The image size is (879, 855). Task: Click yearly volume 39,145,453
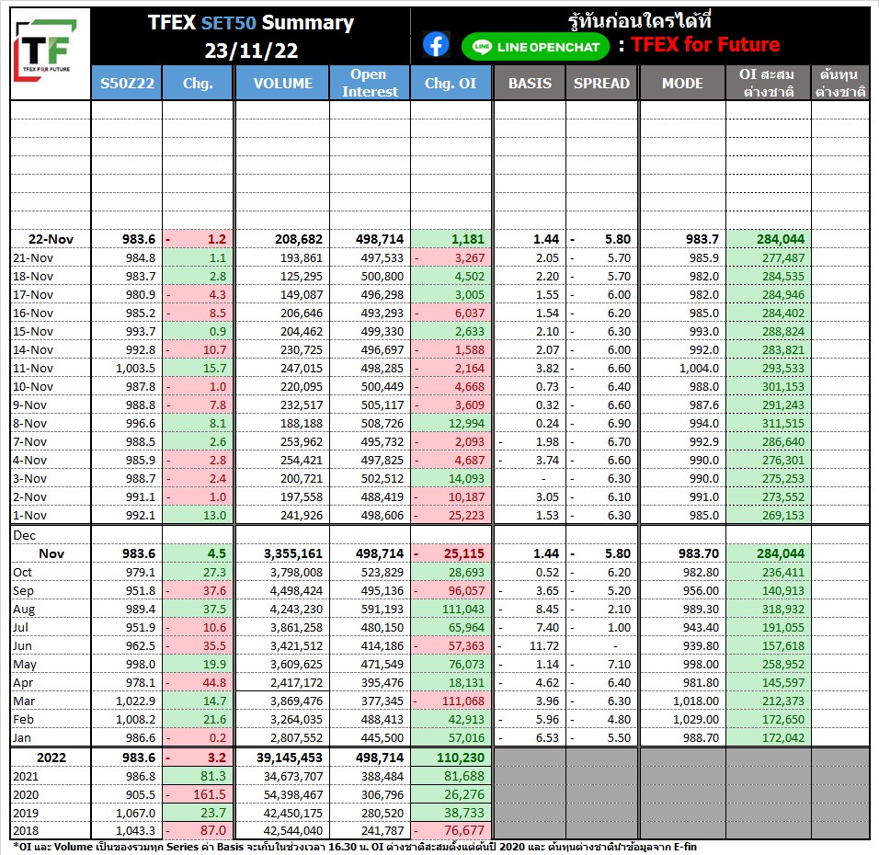coord(290,758)
